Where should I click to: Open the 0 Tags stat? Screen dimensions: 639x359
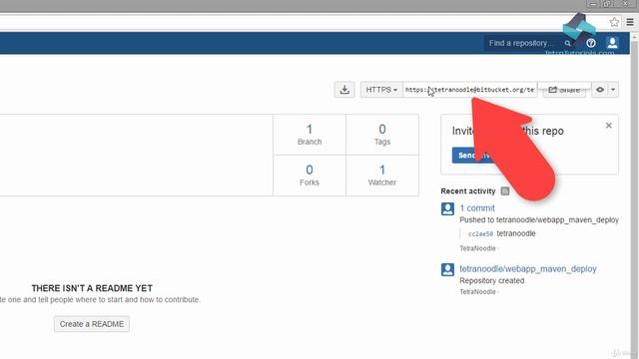tap(382, 135)
